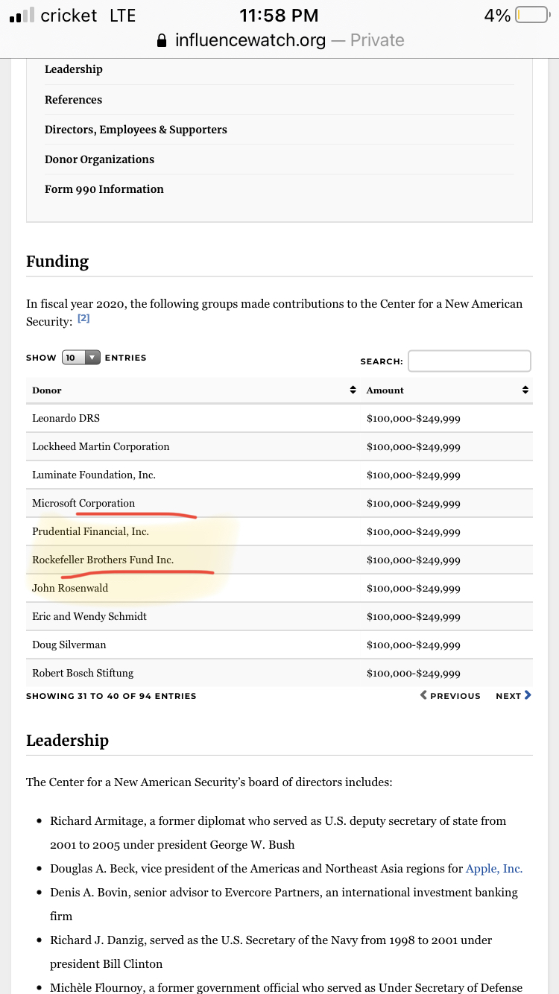Sort the table by Amount column arrows

click(x=525, y=390)
